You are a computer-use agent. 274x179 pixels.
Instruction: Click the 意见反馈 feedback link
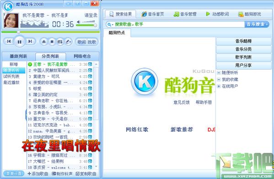[x=182, y=102]
